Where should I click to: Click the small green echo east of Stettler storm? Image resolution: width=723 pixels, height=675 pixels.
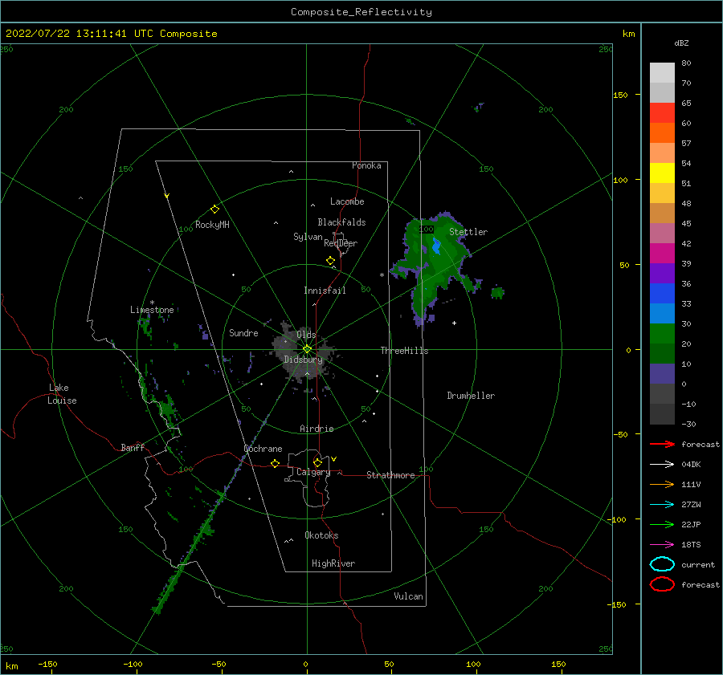coord(497,292)
